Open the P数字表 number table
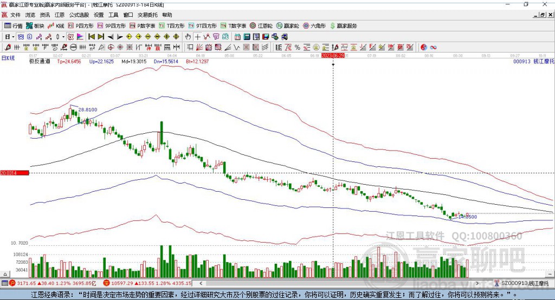This screenshot has height=300, width=555. coord(143,26)
